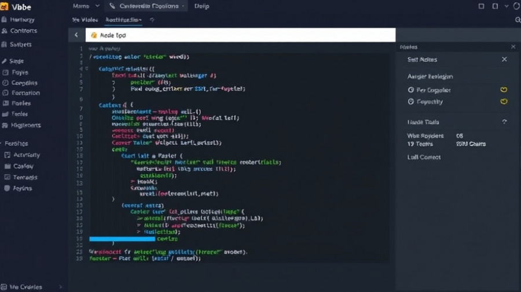The image size is (521, 292).
Task: Open the dropdown arrow beside Mamo
Action: point(97,6)
